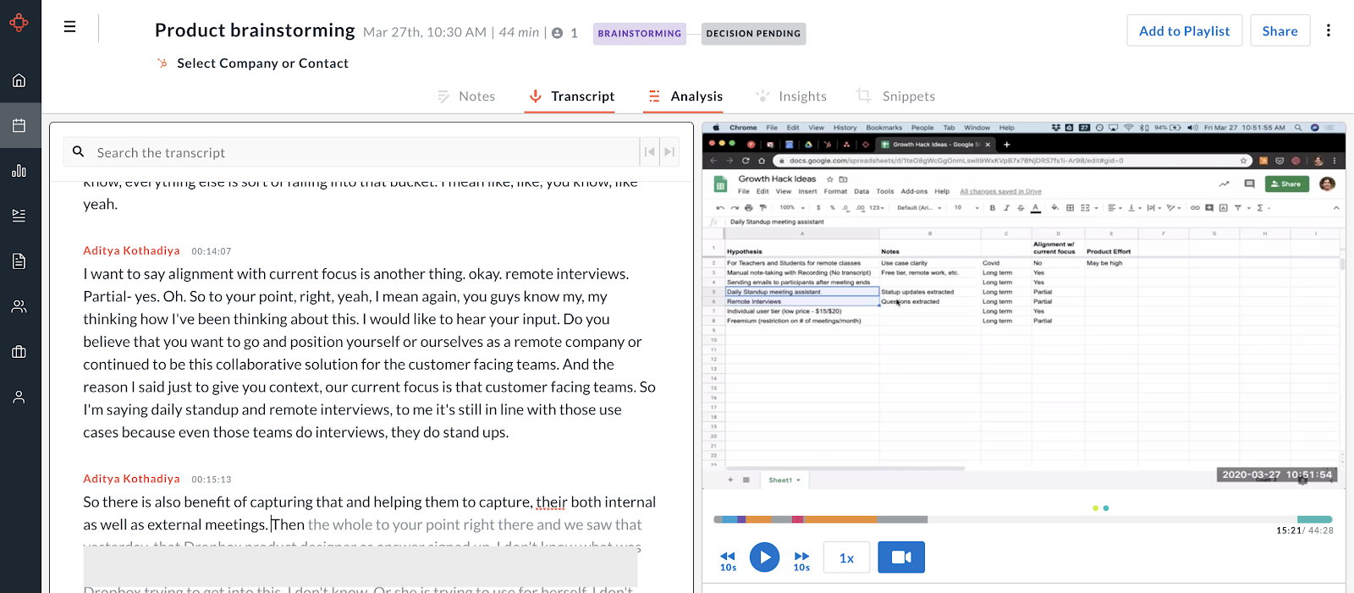This screenshot has height=593, width=1354.
Task: Play the meeting recording
Action: (x=764, y=557)
